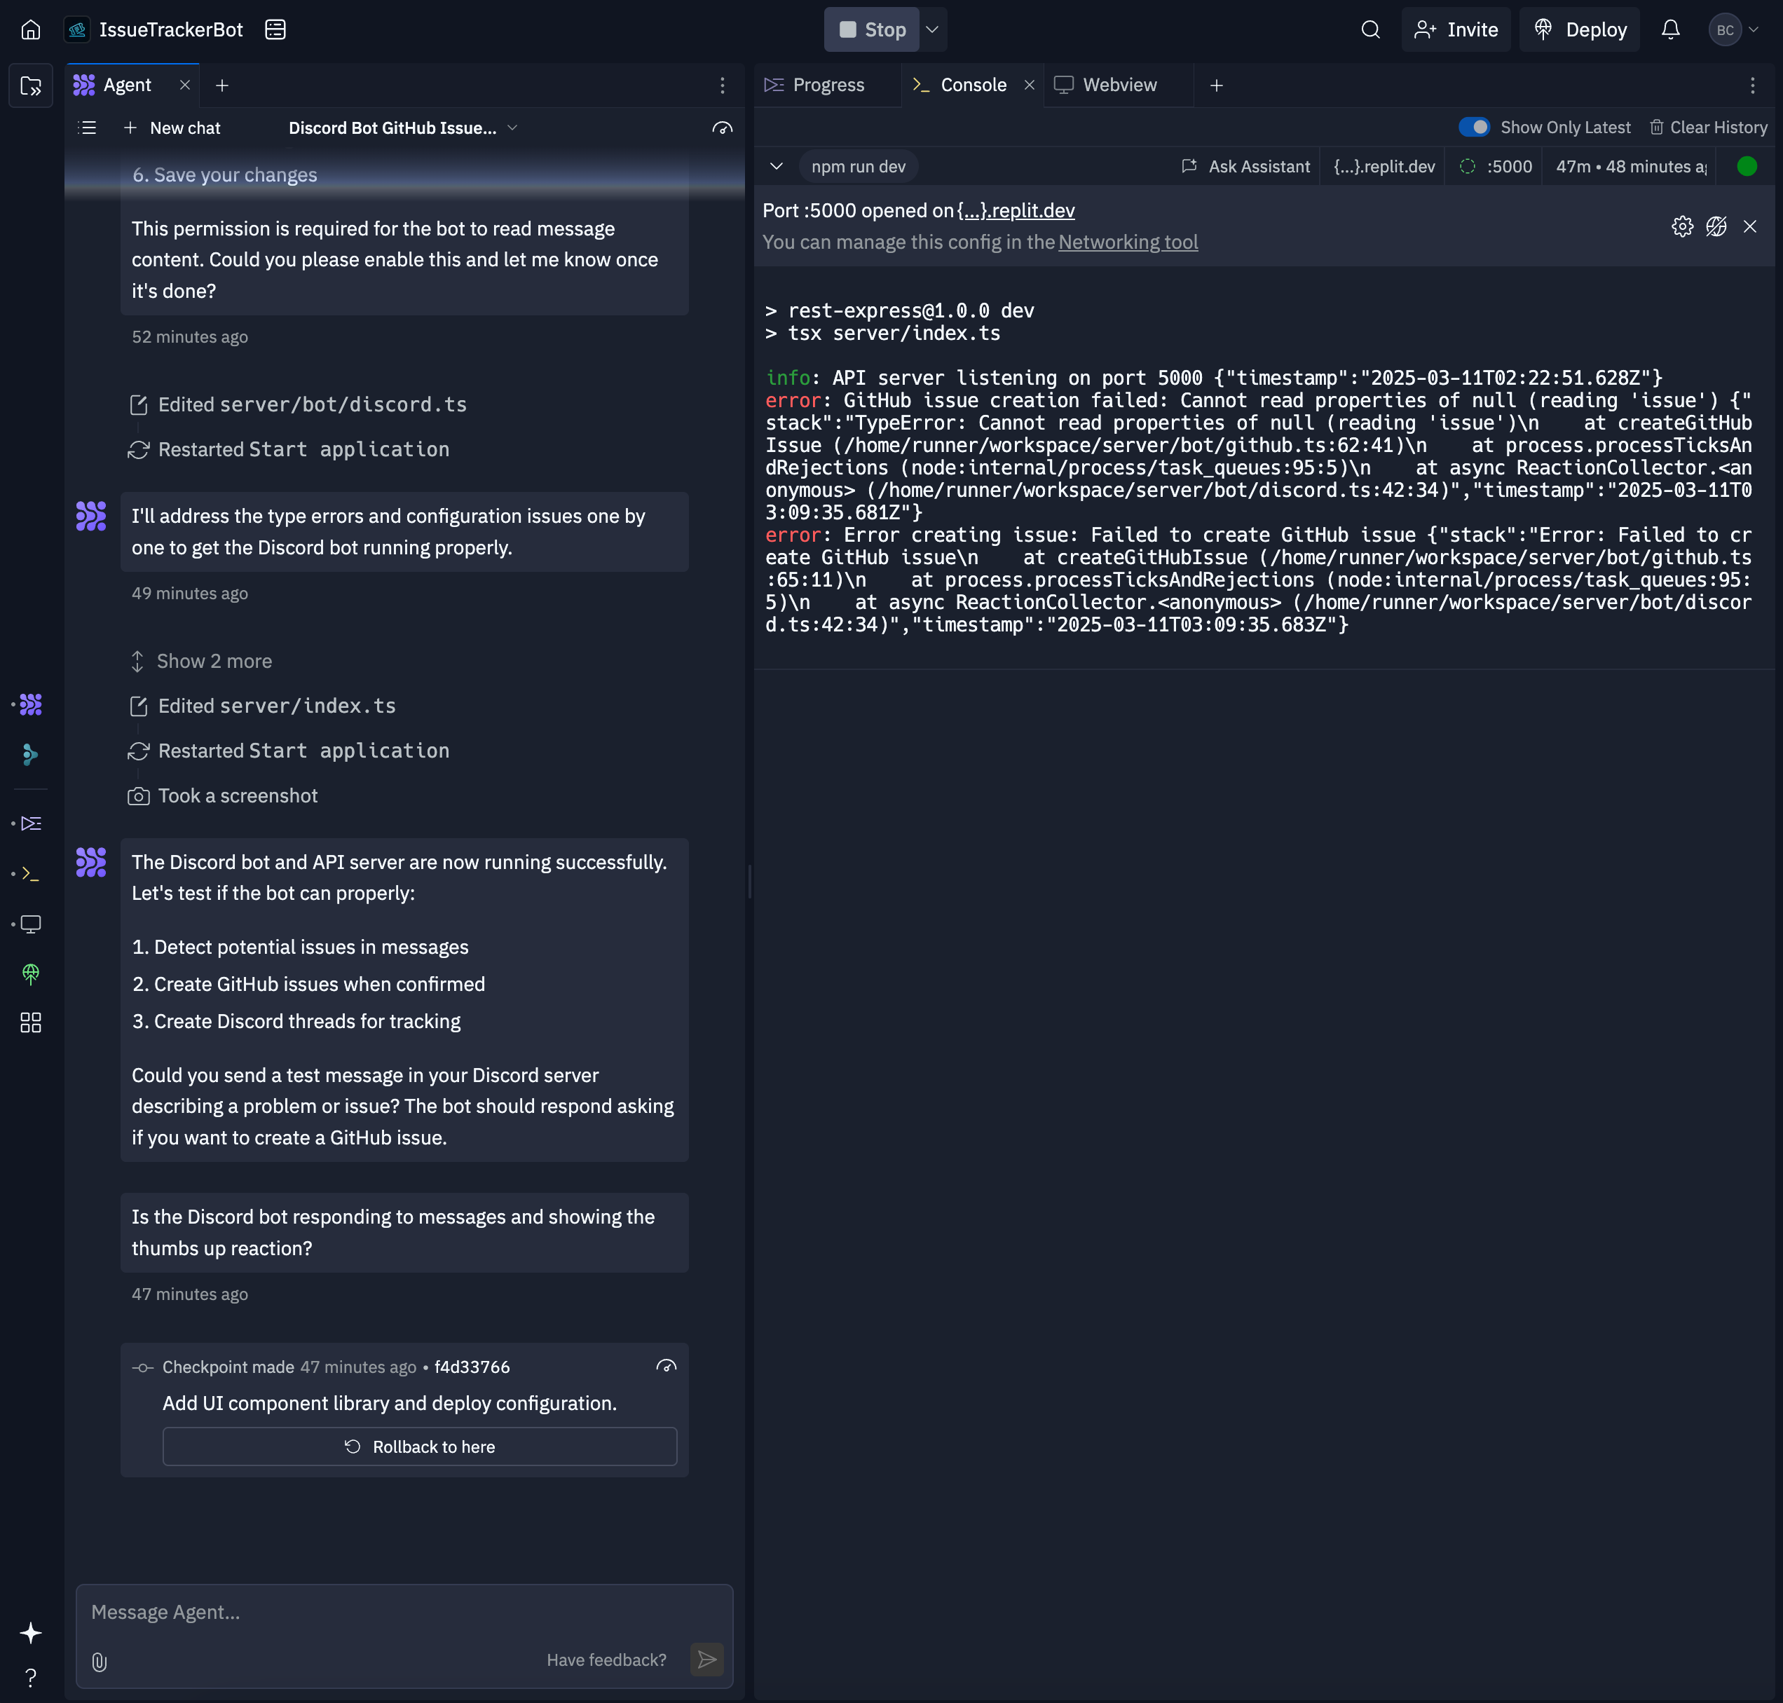
Task: Open the help question mark icon
Action: tap(31, 1676)
